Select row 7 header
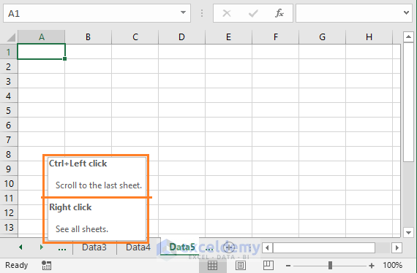This screenshot has width=417, height=273. click(x=9, y=139)
